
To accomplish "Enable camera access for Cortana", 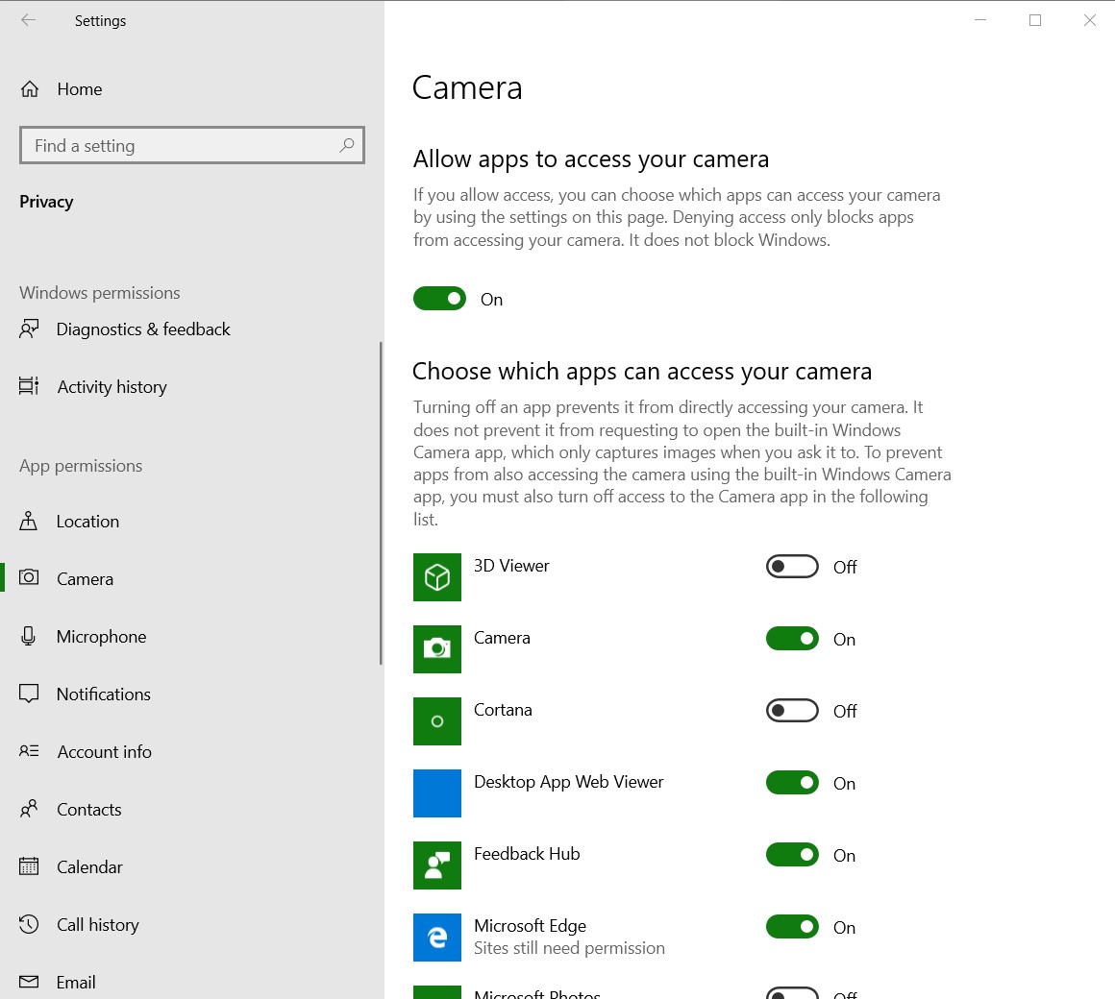I will [792, 711].
